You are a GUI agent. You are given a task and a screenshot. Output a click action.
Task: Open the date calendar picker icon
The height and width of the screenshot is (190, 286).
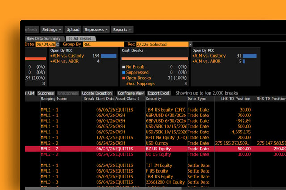tap(58, 45)
